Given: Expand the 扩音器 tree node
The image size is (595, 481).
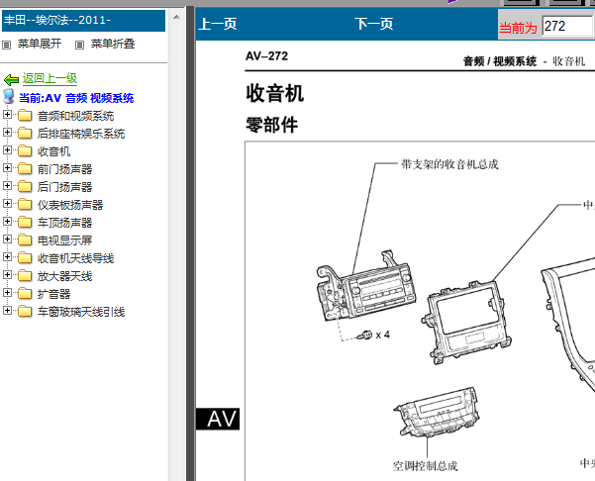Looking at the screenshot, I should (7, 292).
